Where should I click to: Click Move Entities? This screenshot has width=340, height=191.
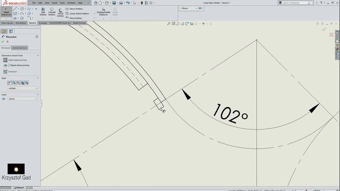(74, 18)
